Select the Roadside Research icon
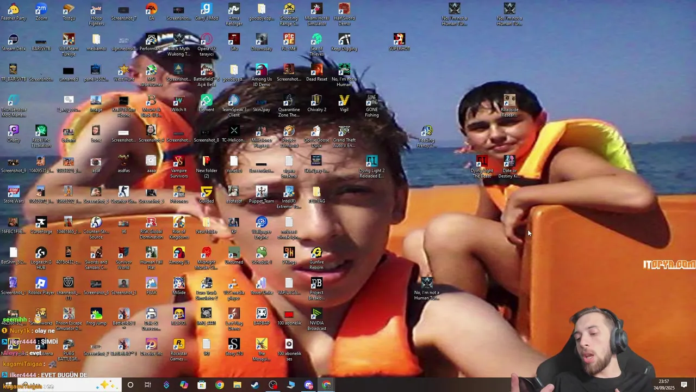The width and height of the screenshot is (696, 392). [x=509, y=106]
